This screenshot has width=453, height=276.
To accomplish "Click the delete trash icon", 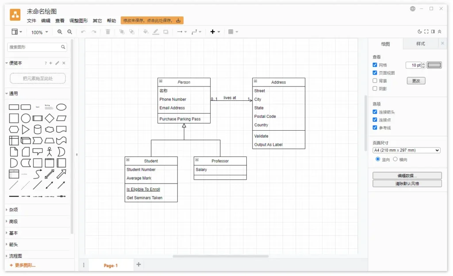I will (107, 31).
